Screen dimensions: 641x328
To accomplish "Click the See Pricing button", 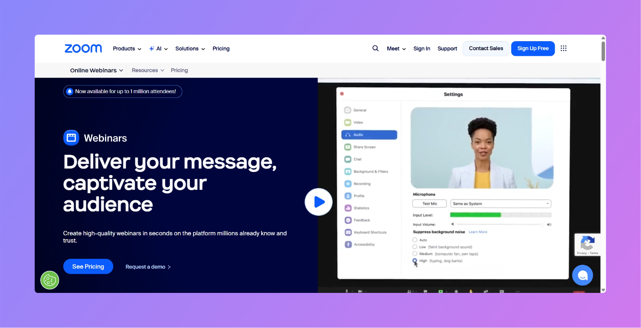I will pyautogui.click(x=88, y=266).
